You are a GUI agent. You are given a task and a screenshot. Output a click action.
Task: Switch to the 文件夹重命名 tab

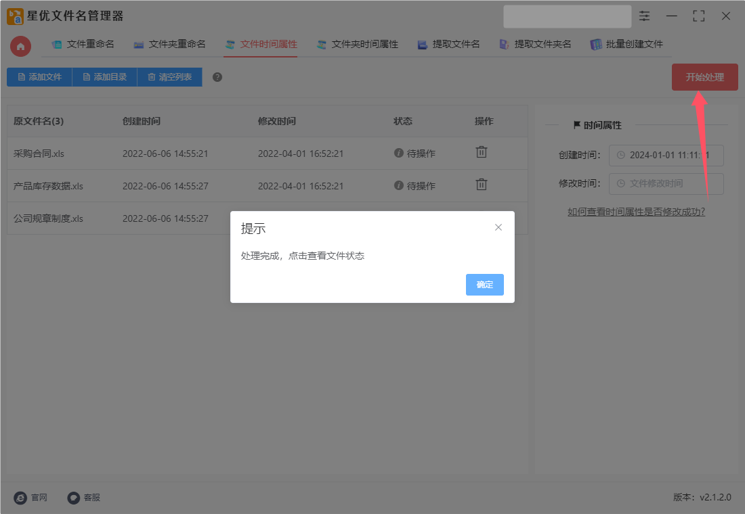(x=169, y=44)
